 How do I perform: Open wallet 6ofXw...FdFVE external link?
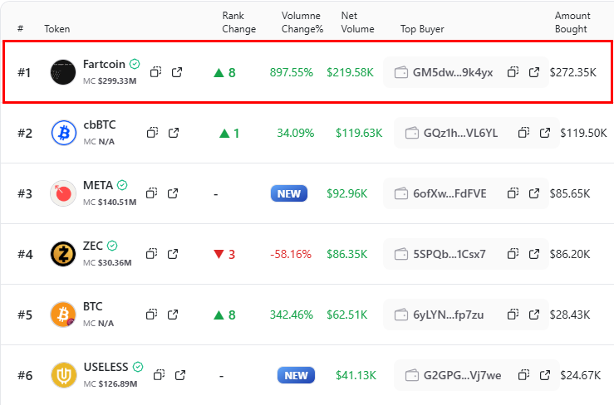[x=534, y=193]
